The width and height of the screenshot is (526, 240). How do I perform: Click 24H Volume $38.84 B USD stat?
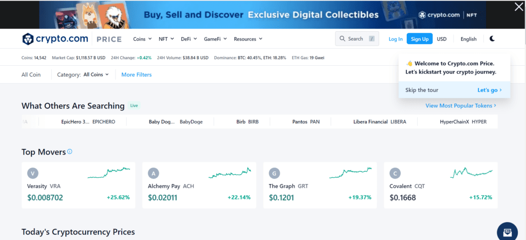point(182,58)
